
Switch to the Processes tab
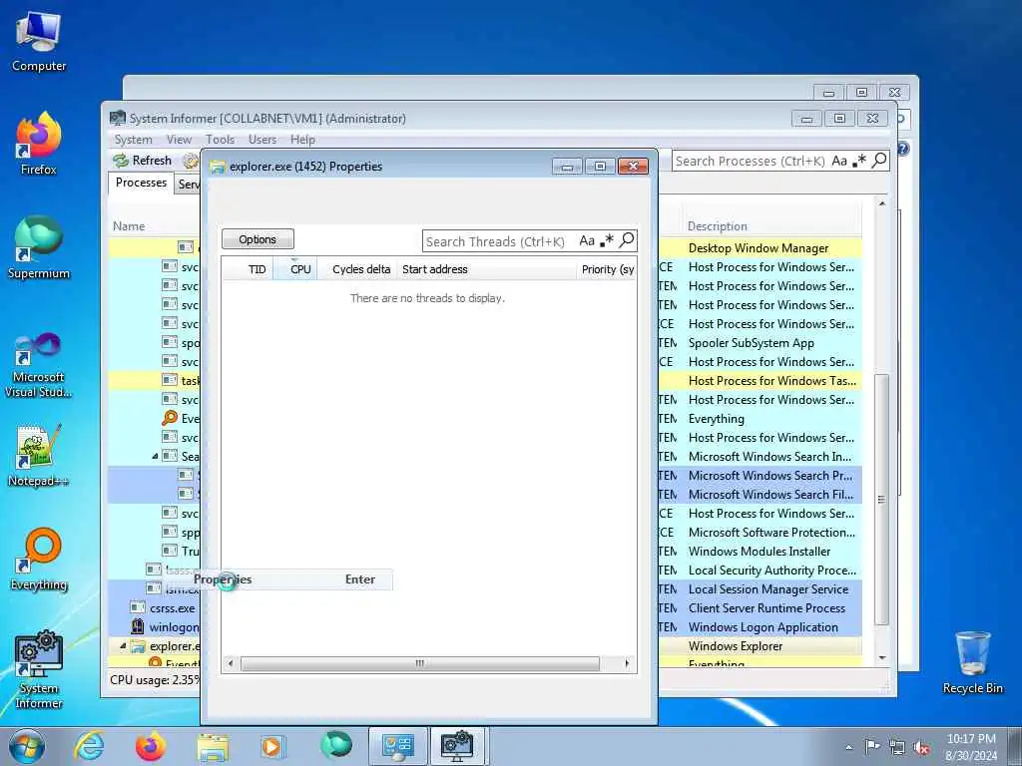pyautogui.click(x=141, y=183)
